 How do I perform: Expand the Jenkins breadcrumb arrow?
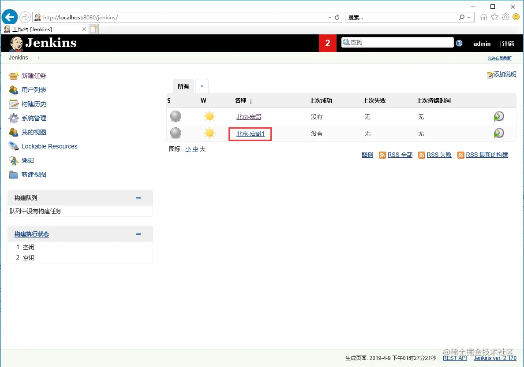pos(39,58)
